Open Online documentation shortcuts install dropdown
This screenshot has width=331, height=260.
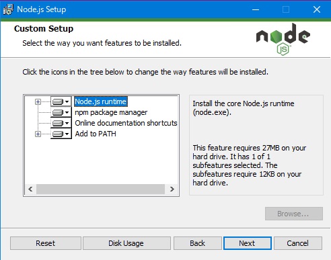pos(61,123)
